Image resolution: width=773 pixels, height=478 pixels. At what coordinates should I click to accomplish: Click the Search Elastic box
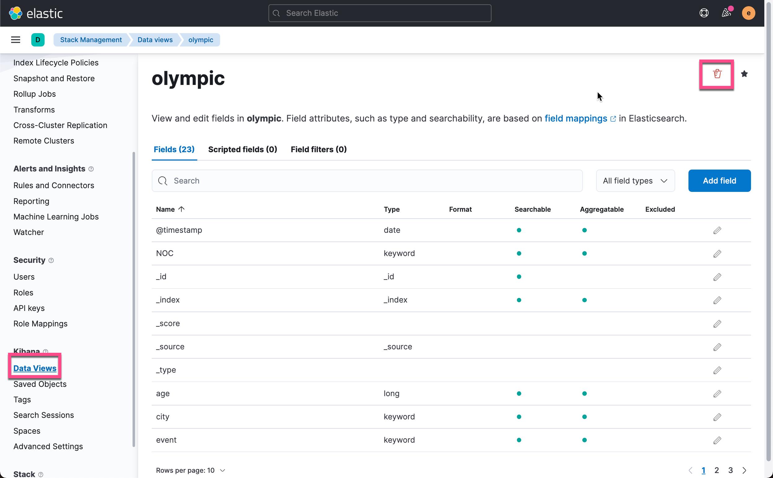tap(380, 13)
